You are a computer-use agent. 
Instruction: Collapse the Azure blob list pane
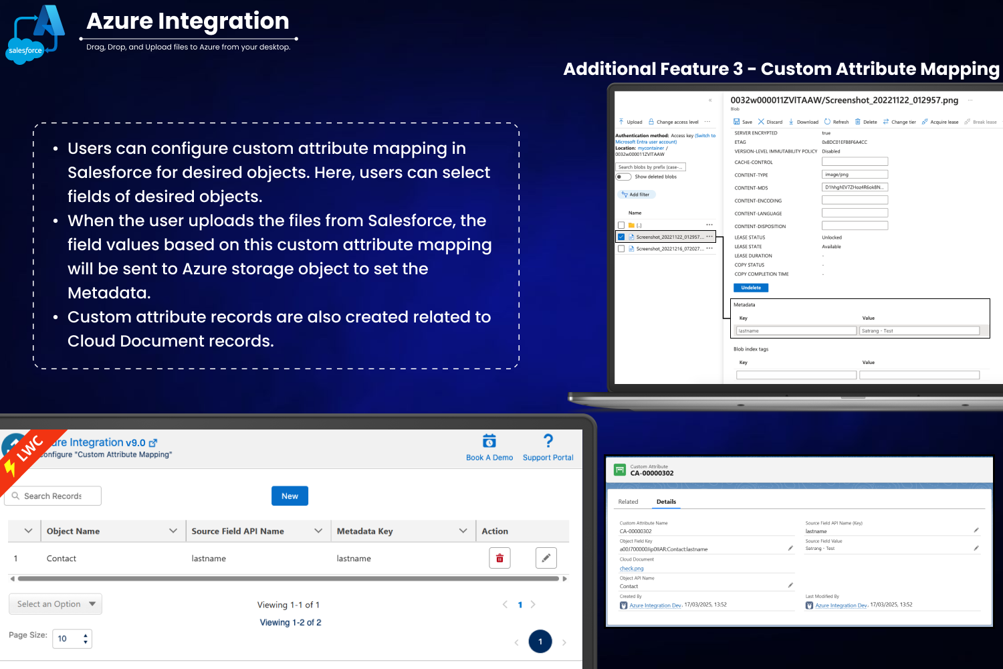[x=710, y=100]
